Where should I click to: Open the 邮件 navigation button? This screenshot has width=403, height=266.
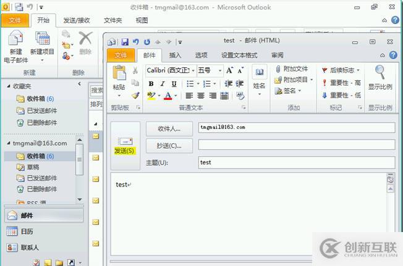tap(44, 215)
